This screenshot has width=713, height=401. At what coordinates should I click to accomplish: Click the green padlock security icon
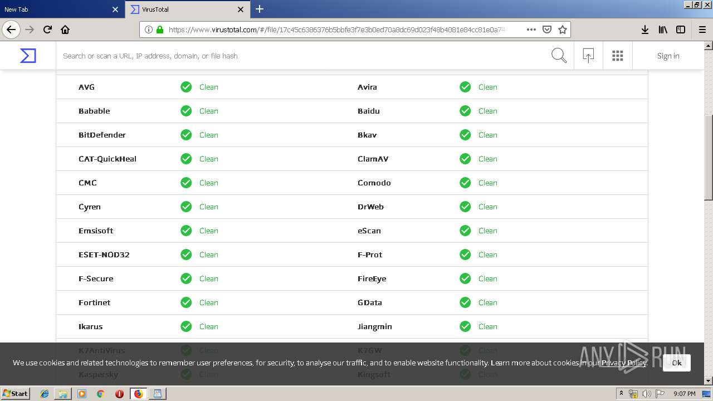click(160, 30)
